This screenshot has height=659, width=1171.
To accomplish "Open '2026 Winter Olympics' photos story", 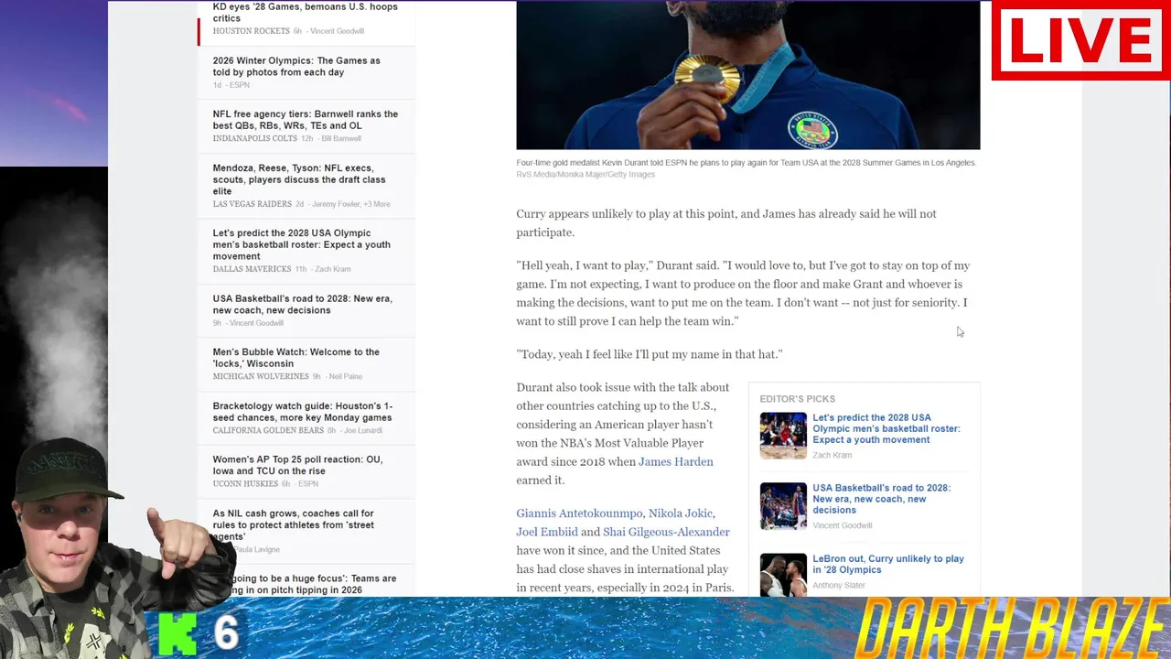I will click(296, 66).
